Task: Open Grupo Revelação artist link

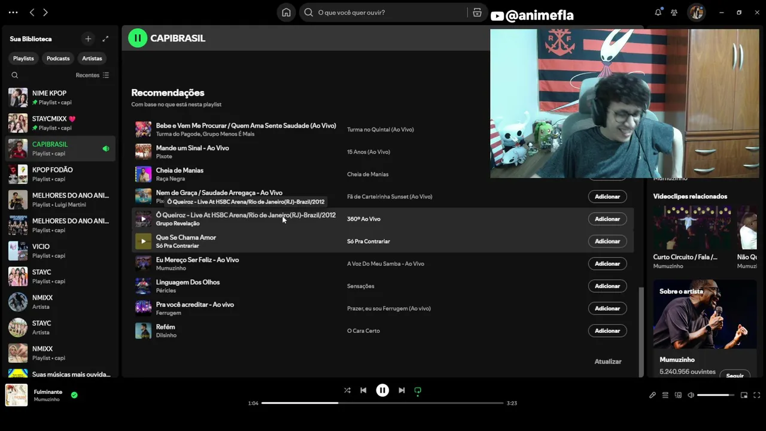Action: click(x=178, y=224)
